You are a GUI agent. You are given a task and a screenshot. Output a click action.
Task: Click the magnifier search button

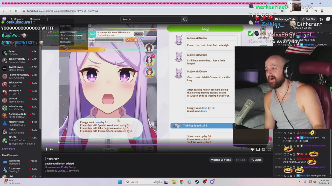tap(185, 19)
